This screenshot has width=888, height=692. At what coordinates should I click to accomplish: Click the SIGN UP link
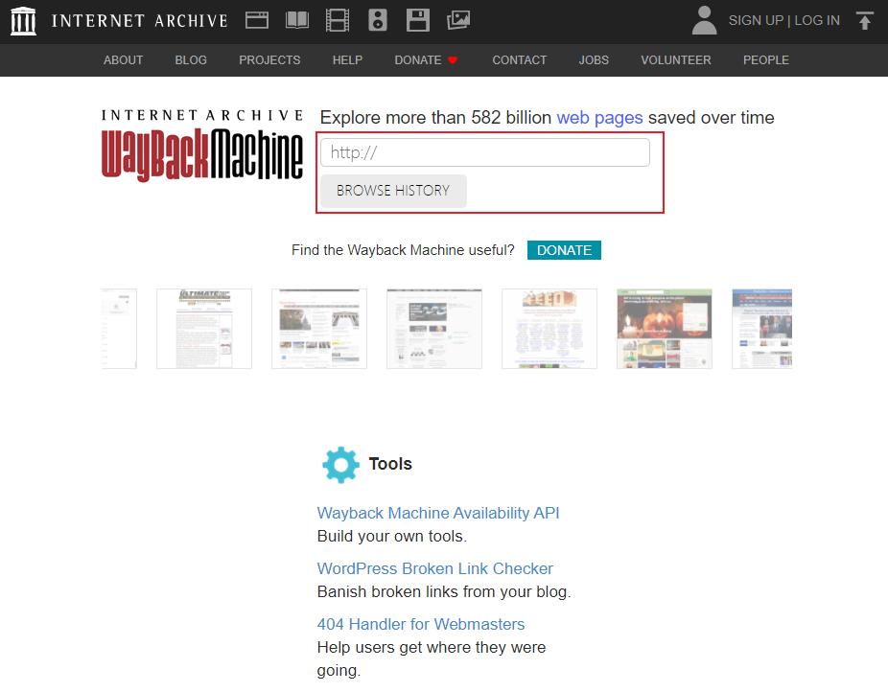coord(756,20)
